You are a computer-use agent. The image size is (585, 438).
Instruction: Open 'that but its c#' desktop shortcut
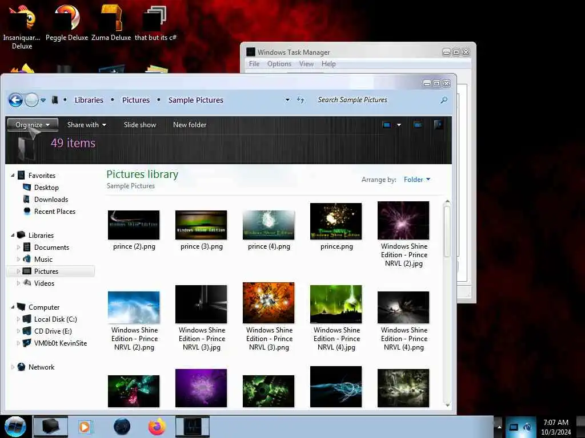click(x=155, y=23)
